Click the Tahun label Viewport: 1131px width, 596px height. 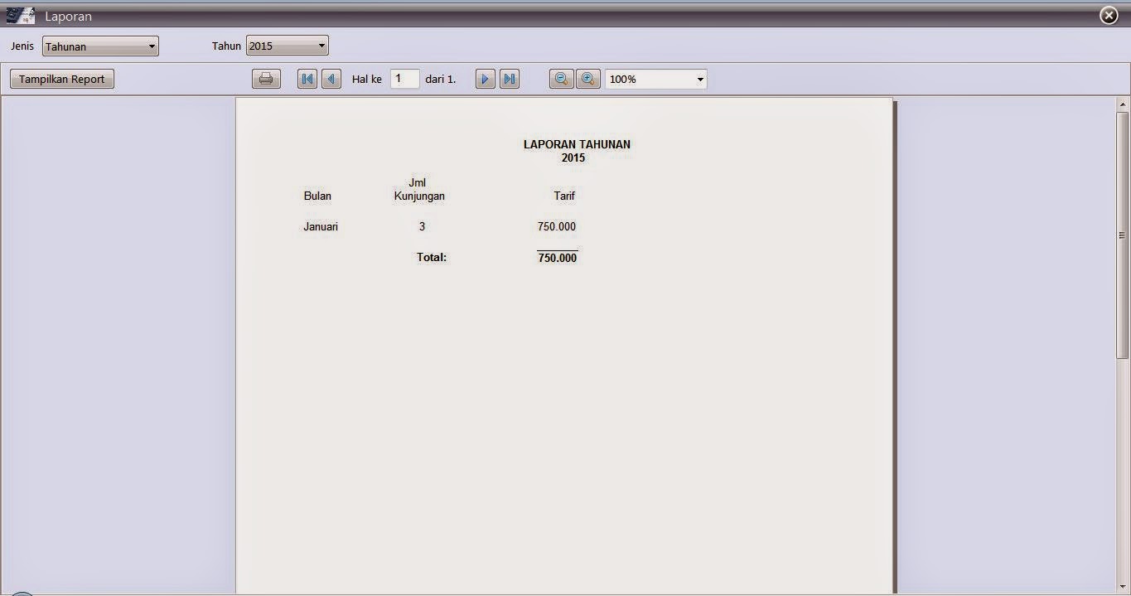[x=225, y=46]
